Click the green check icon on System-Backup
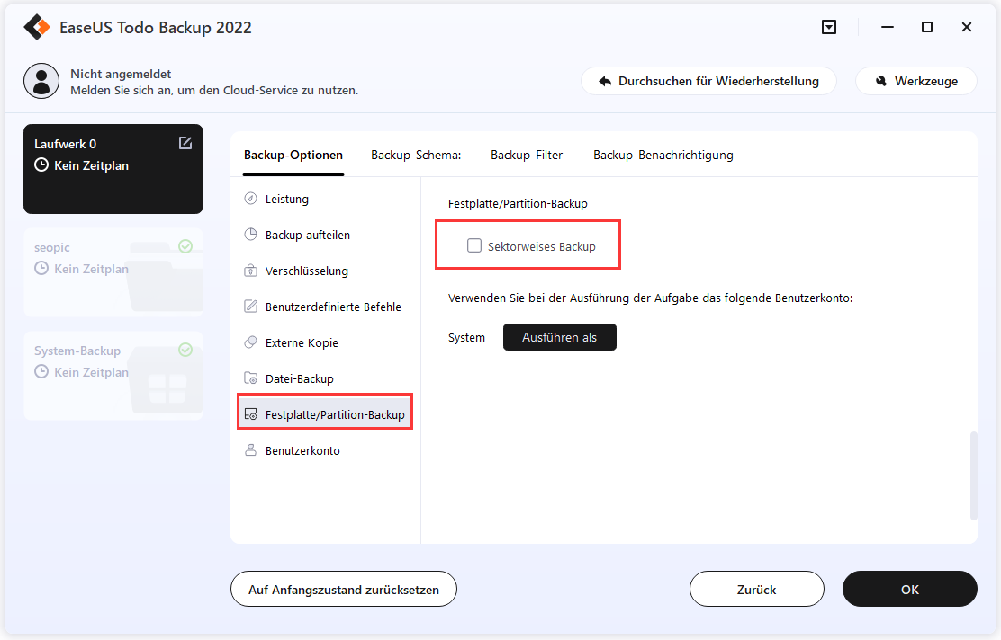Viewport: 1001px width, 640px height. (x=185, y=350)
